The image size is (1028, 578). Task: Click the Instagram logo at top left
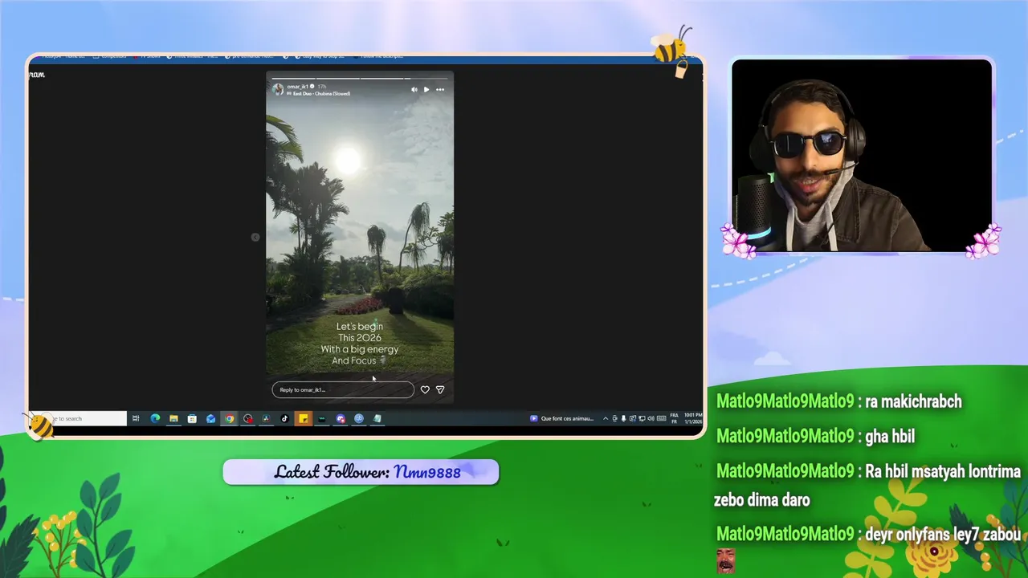(37, 75)
